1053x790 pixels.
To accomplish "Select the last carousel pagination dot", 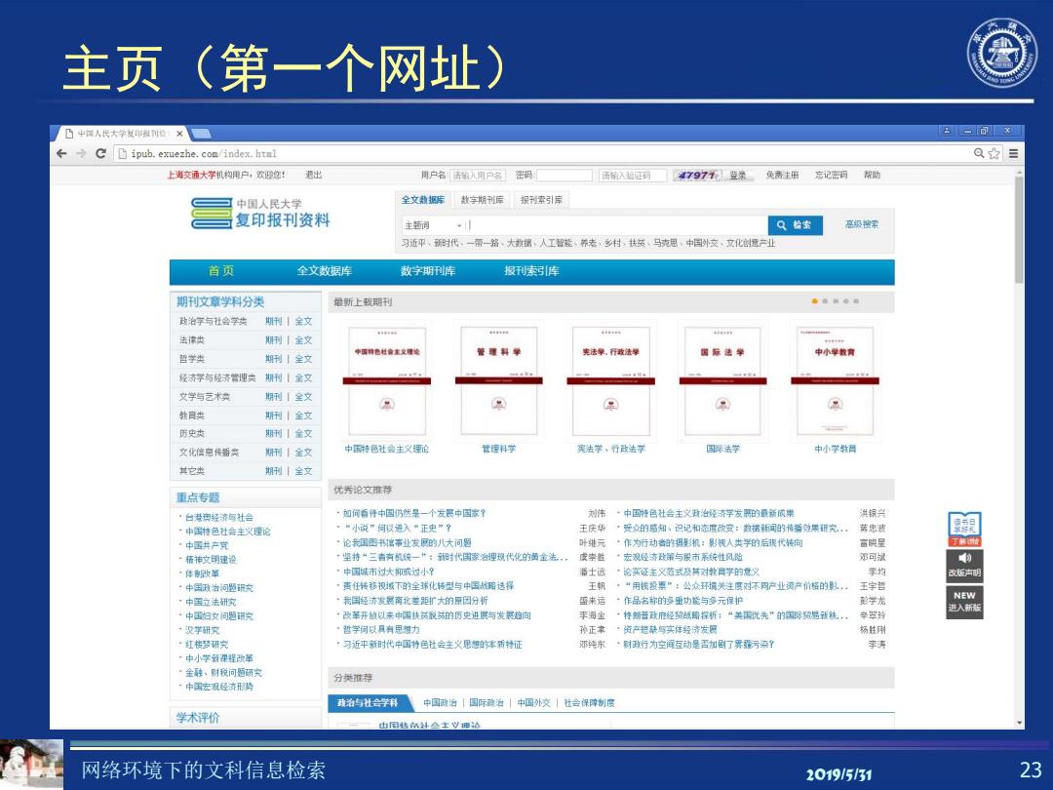I will pos(856,301).
